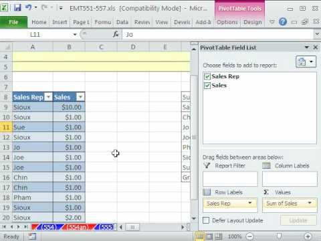Open the File tab
The width and height of the screenshot is (321, 241).
coord(13,22)
